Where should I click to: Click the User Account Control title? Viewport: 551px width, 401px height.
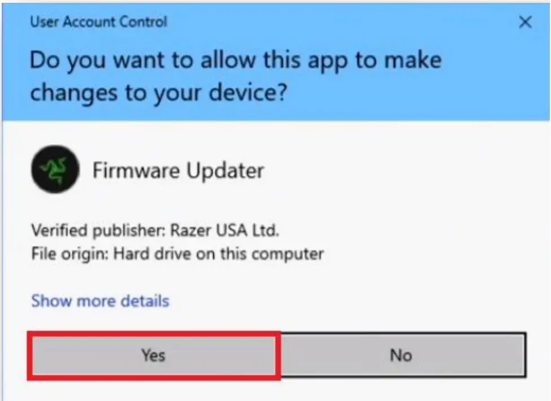coord(98,22)
